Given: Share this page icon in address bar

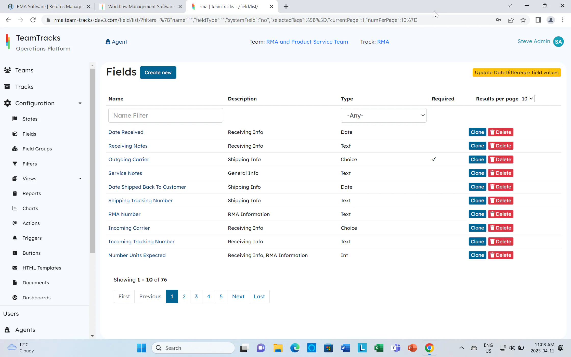Looking at the screenshot, I should [x=511, y=20].
